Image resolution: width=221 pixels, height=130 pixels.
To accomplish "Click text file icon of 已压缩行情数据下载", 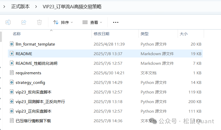I will pyautogui.click(x=12, y=120).
